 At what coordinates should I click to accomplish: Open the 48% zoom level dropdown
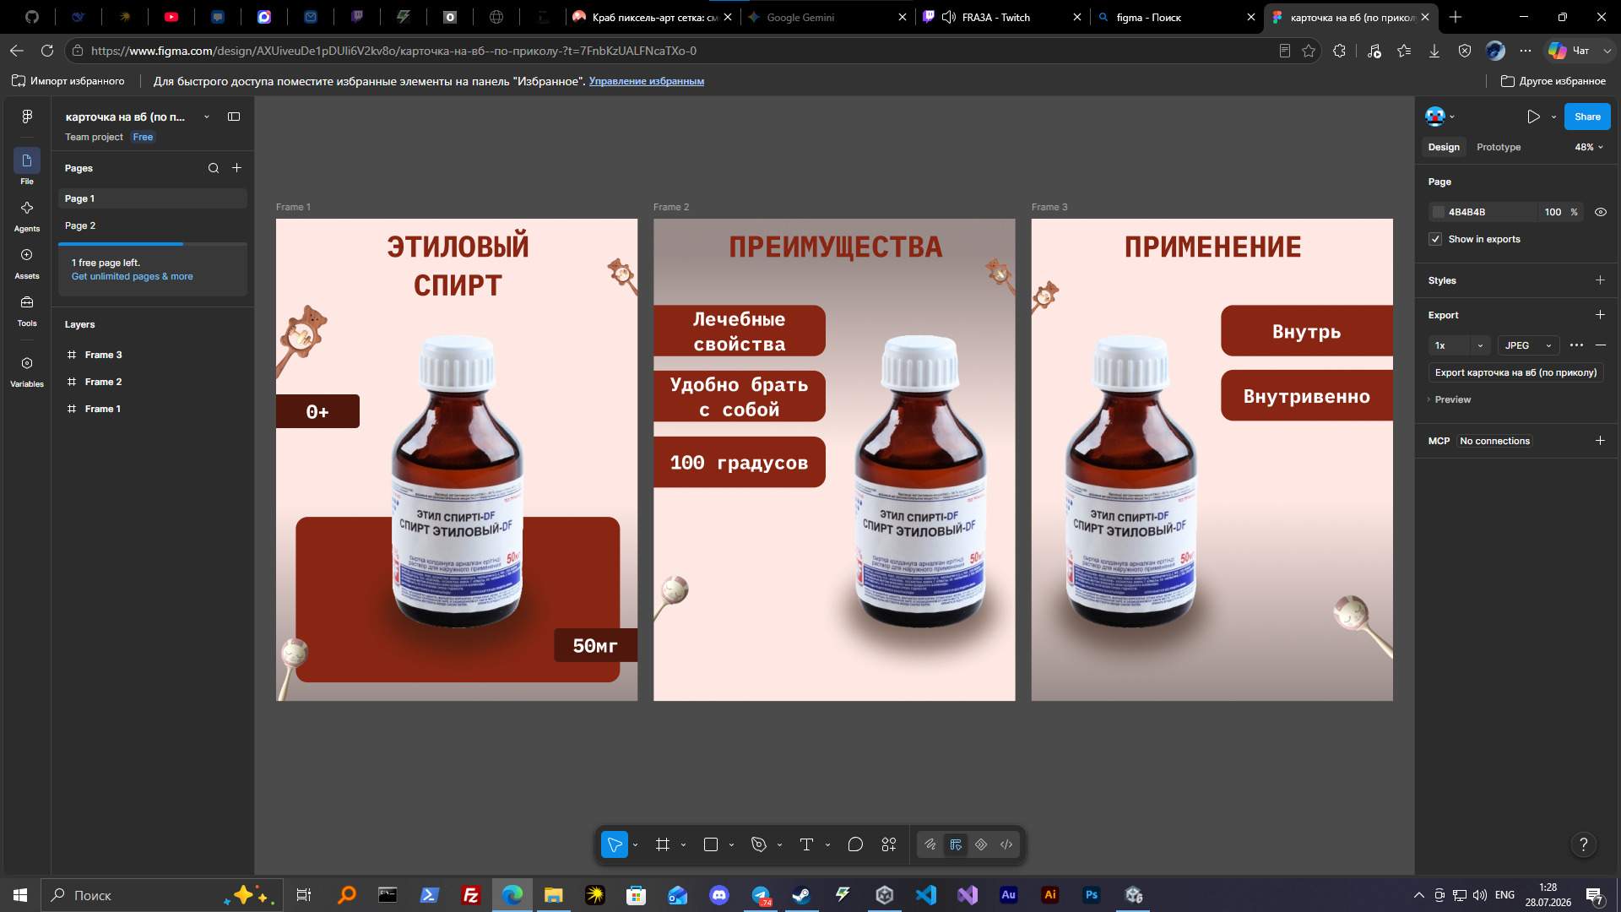point(1588,147)
